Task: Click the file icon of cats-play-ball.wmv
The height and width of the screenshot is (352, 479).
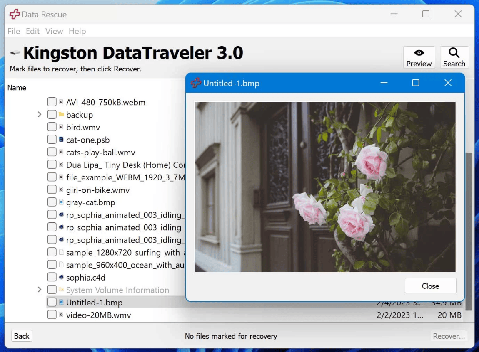Action: [x=61, y=152]
